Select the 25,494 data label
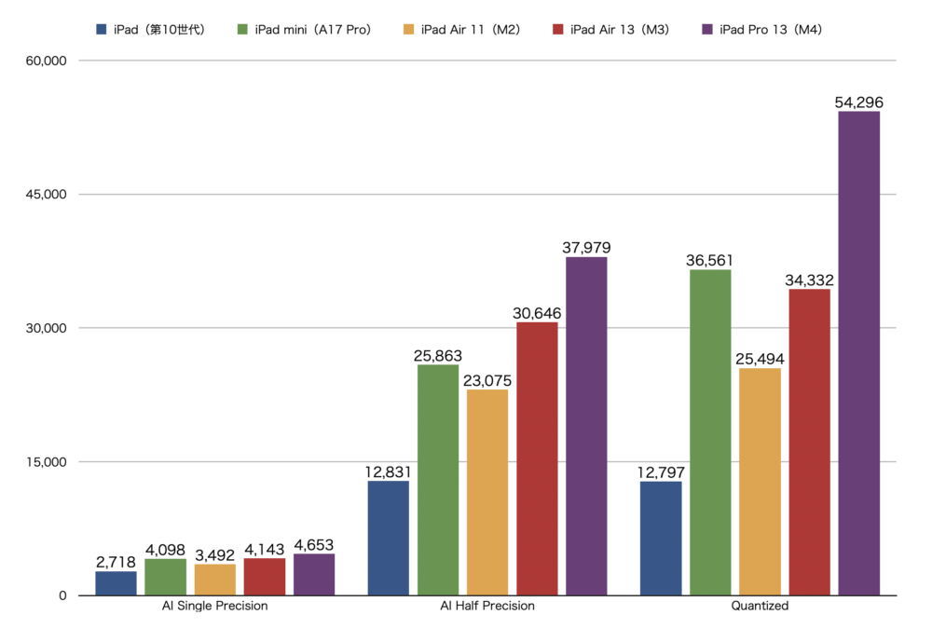This screenshot has width=932, height=628. point(760,359)
